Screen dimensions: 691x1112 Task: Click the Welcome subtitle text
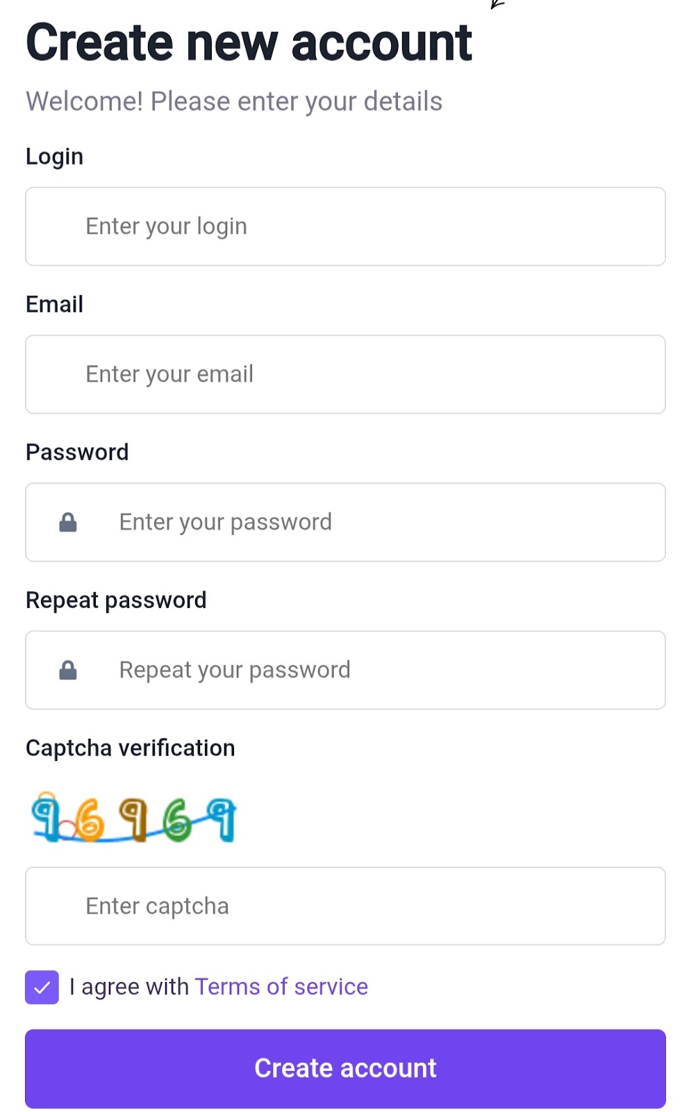coord(234,101)
